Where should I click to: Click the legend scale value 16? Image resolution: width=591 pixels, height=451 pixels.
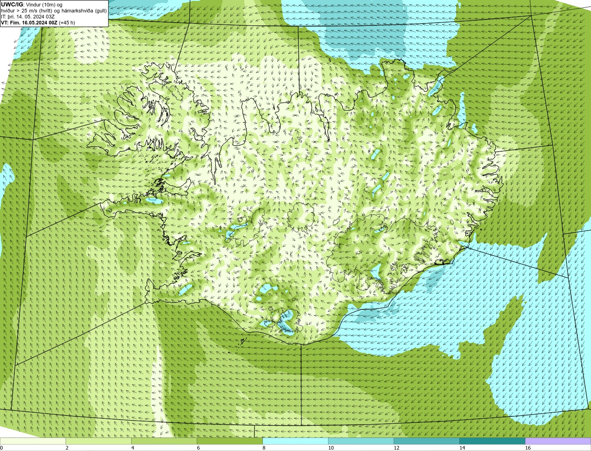pyautogui.click(x=528, y=448)
